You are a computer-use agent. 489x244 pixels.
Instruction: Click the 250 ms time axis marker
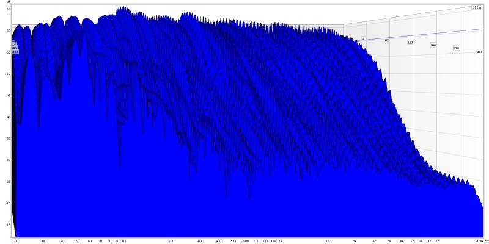pyautogui.click(x=456, y=48)
